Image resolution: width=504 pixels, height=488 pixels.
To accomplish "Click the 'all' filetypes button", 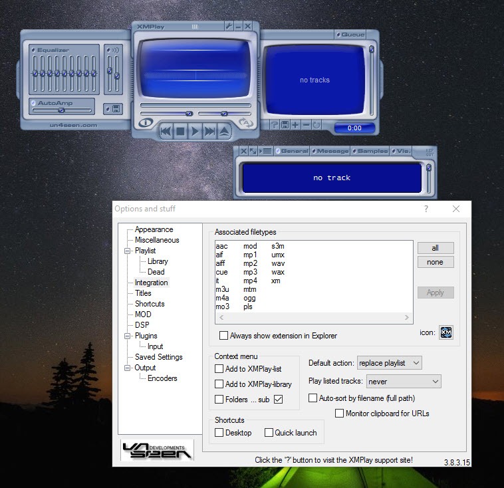I will coord(436,248).
